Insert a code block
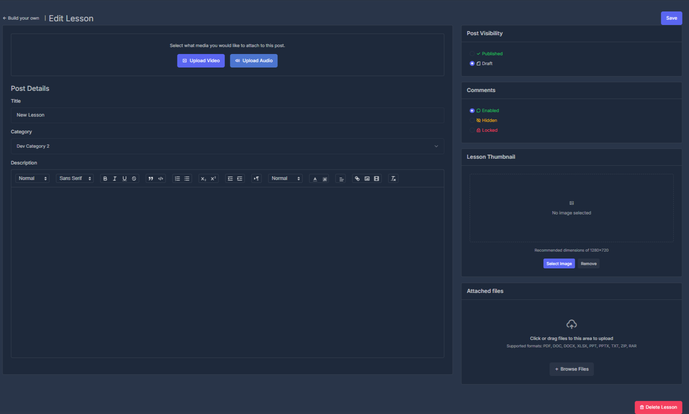Screen dimensions: 689x414 [161, 178]
